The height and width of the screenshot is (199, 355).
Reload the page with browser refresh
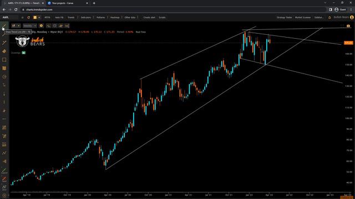[x=16, y=10]
